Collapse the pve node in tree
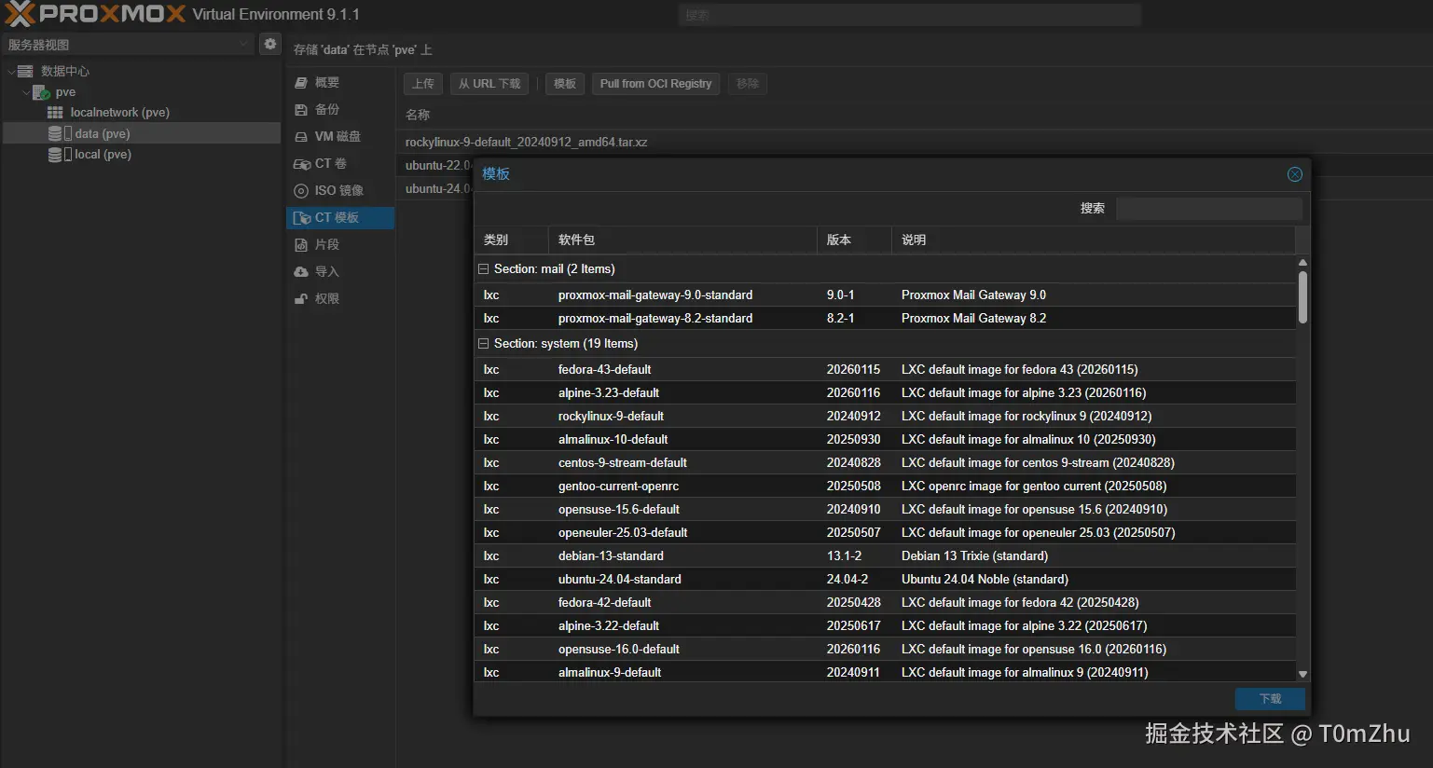Viewport: 1433px width, 768px height. click(x=26, y=92)
